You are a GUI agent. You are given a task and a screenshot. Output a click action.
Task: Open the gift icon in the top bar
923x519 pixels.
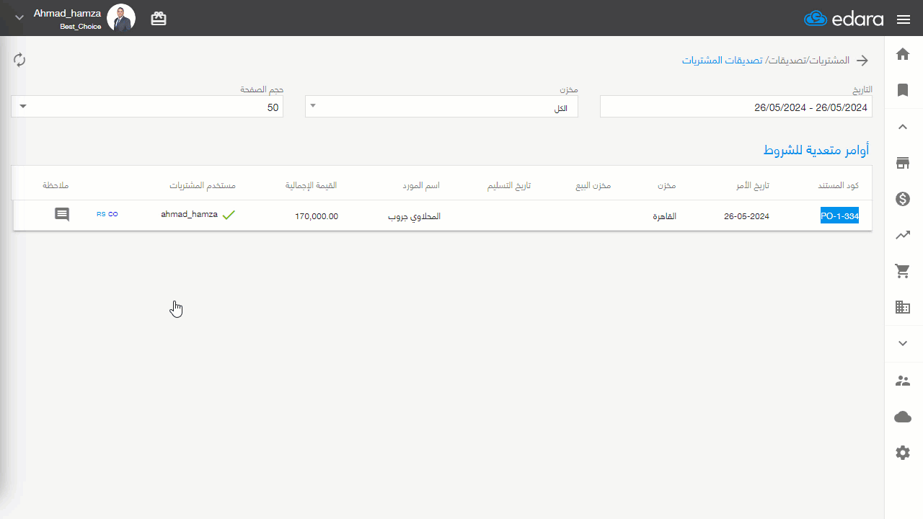pos(159,19)
